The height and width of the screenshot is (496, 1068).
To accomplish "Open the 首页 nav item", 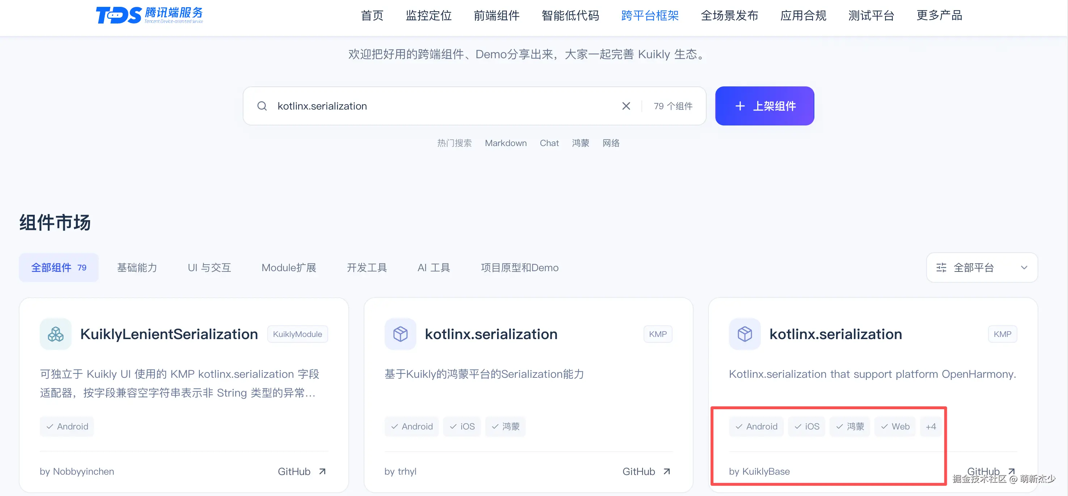I will pos(372,16).
